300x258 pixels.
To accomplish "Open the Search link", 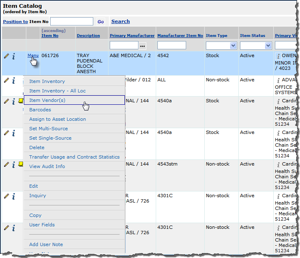I will (x=120, y=21).
